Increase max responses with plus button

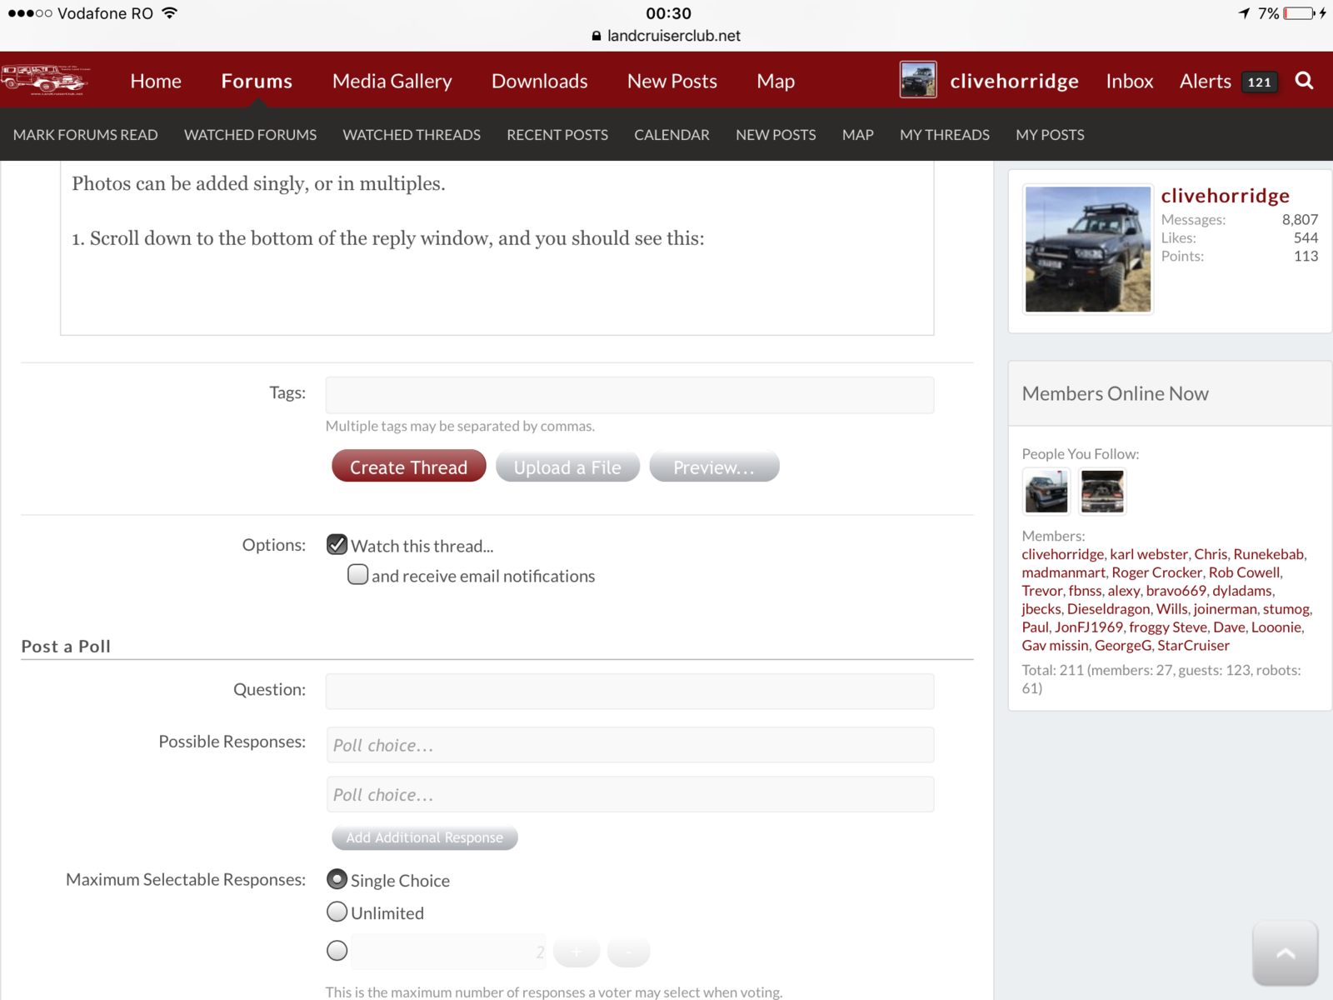tap(577, 951)
